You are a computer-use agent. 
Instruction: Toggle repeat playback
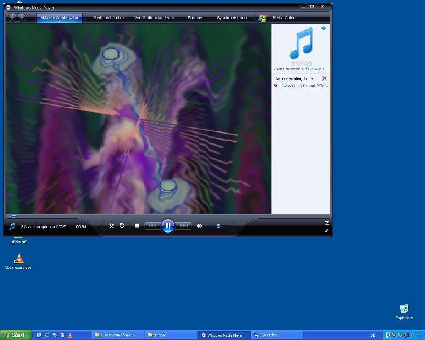tap(122, 226)
